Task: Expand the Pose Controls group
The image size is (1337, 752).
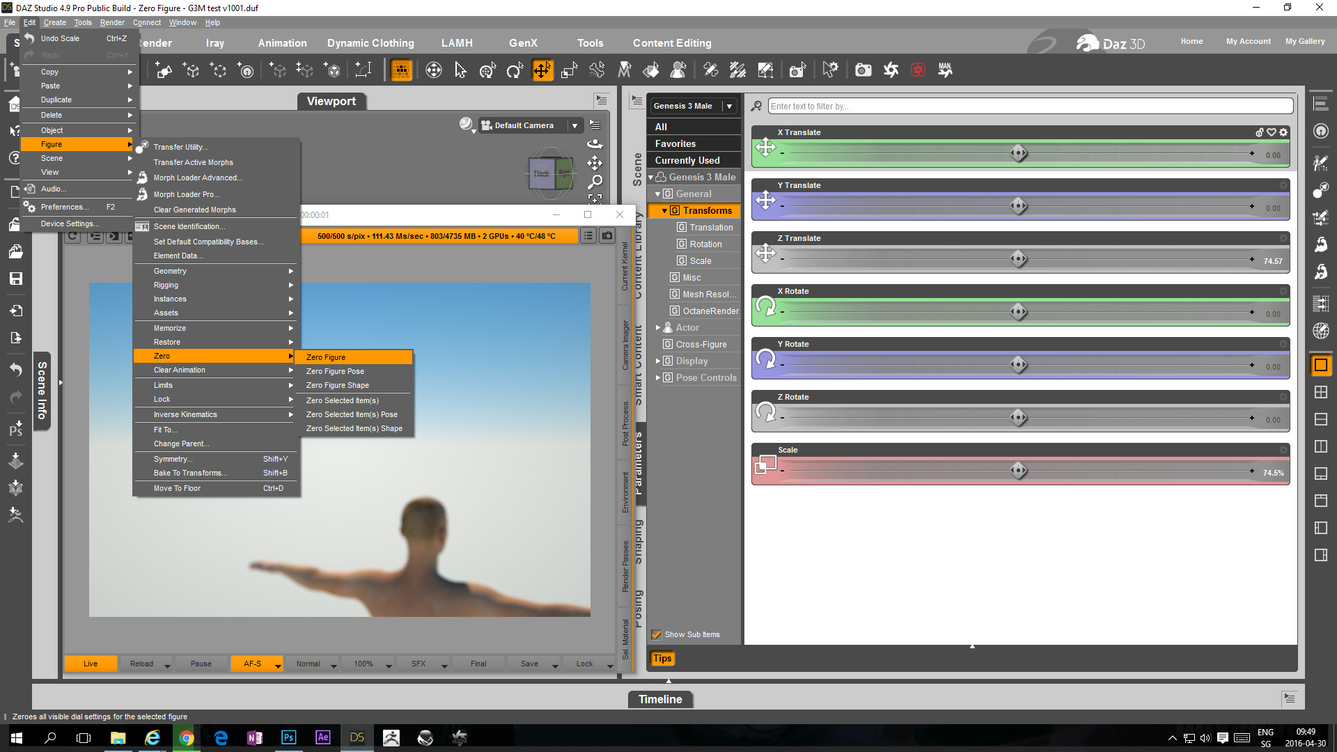Action: pos(658,378)
